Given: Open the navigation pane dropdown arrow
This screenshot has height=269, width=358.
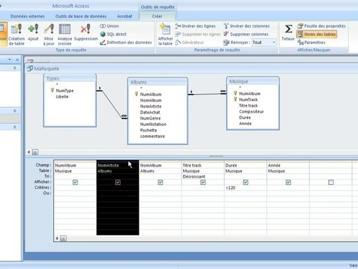Looking at the screenshot, I should pos(10,60).
